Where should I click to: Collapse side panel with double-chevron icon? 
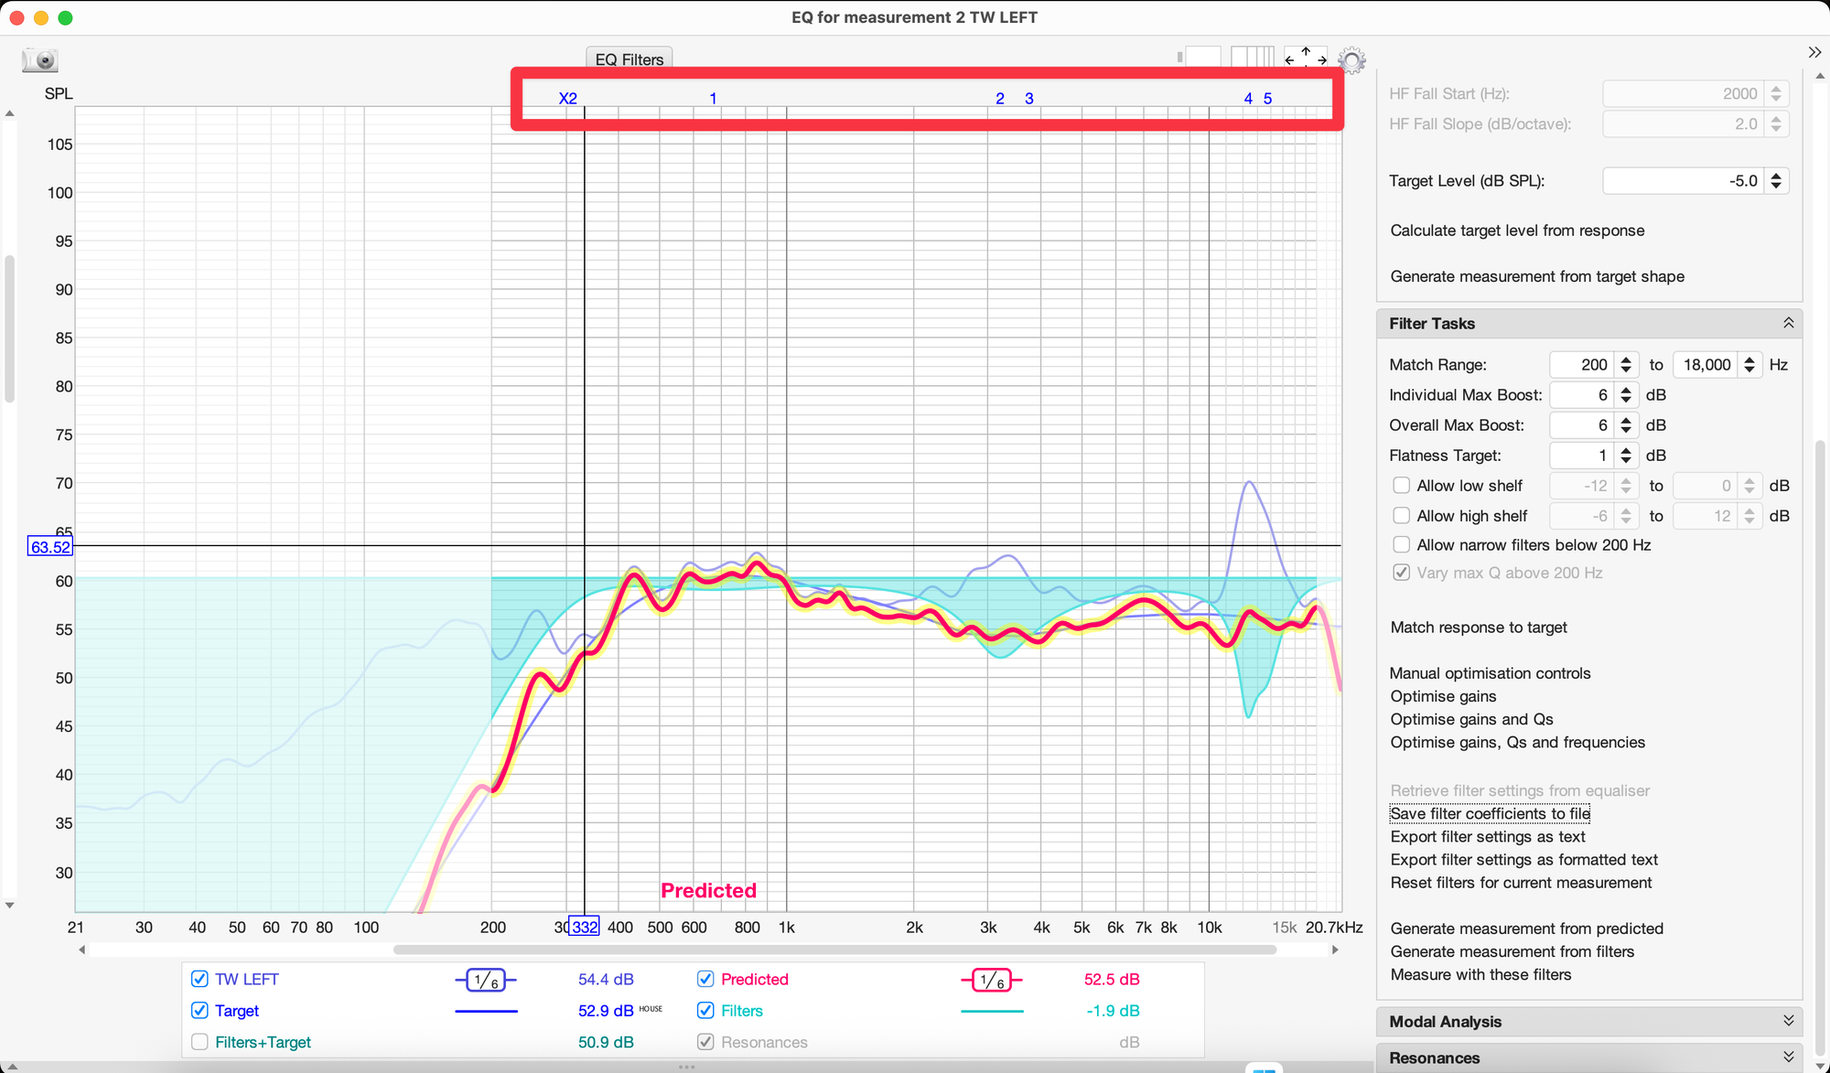(1814, 52)
